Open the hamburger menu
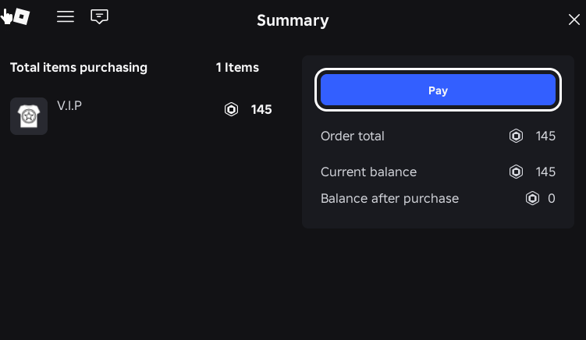Viewport: 586px width, 340px height. pyautogui.click(x=66, y=16)
